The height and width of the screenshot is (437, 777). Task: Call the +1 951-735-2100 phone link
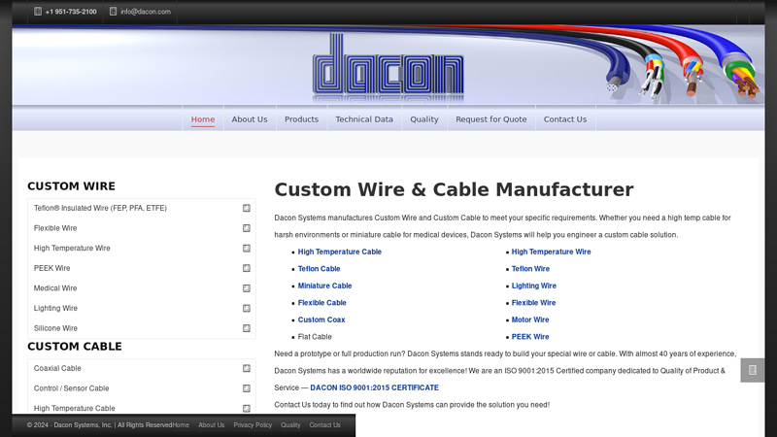[x=71, y=12]
